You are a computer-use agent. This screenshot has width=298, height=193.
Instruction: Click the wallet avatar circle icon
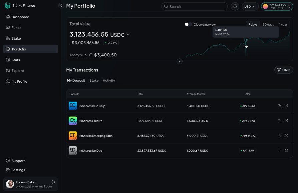click(265, 6)
